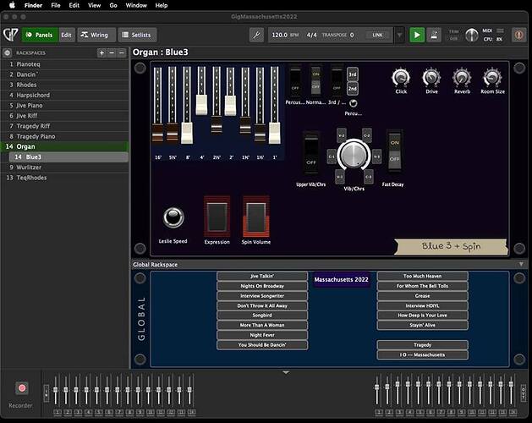Select the Harpsichord rackspace
The width and height of the screenshot is (532, 423).
[65, 95]
